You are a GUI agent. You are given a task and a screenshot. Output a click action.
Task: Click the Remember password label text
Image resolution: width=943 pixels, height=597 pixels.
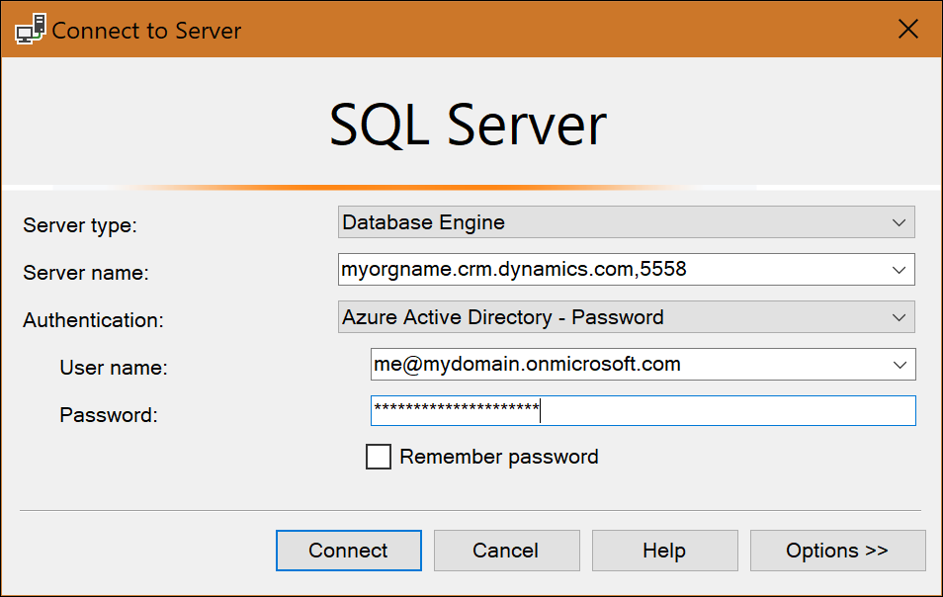pos(499,457)
